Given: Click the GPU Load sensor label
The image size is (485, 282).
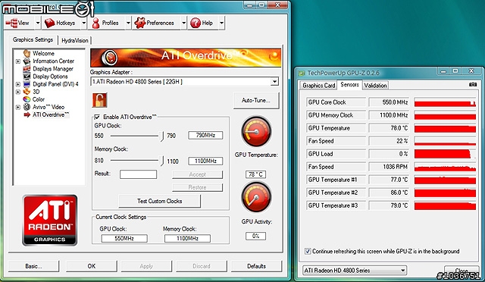Looking at the screenshot, I should (336, 154).
